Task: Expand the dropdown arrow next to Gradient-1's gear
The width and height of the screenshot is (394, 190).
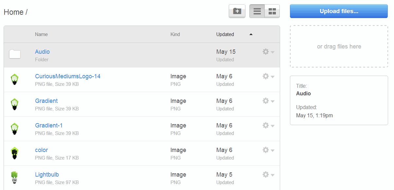Action: (272, 126)
